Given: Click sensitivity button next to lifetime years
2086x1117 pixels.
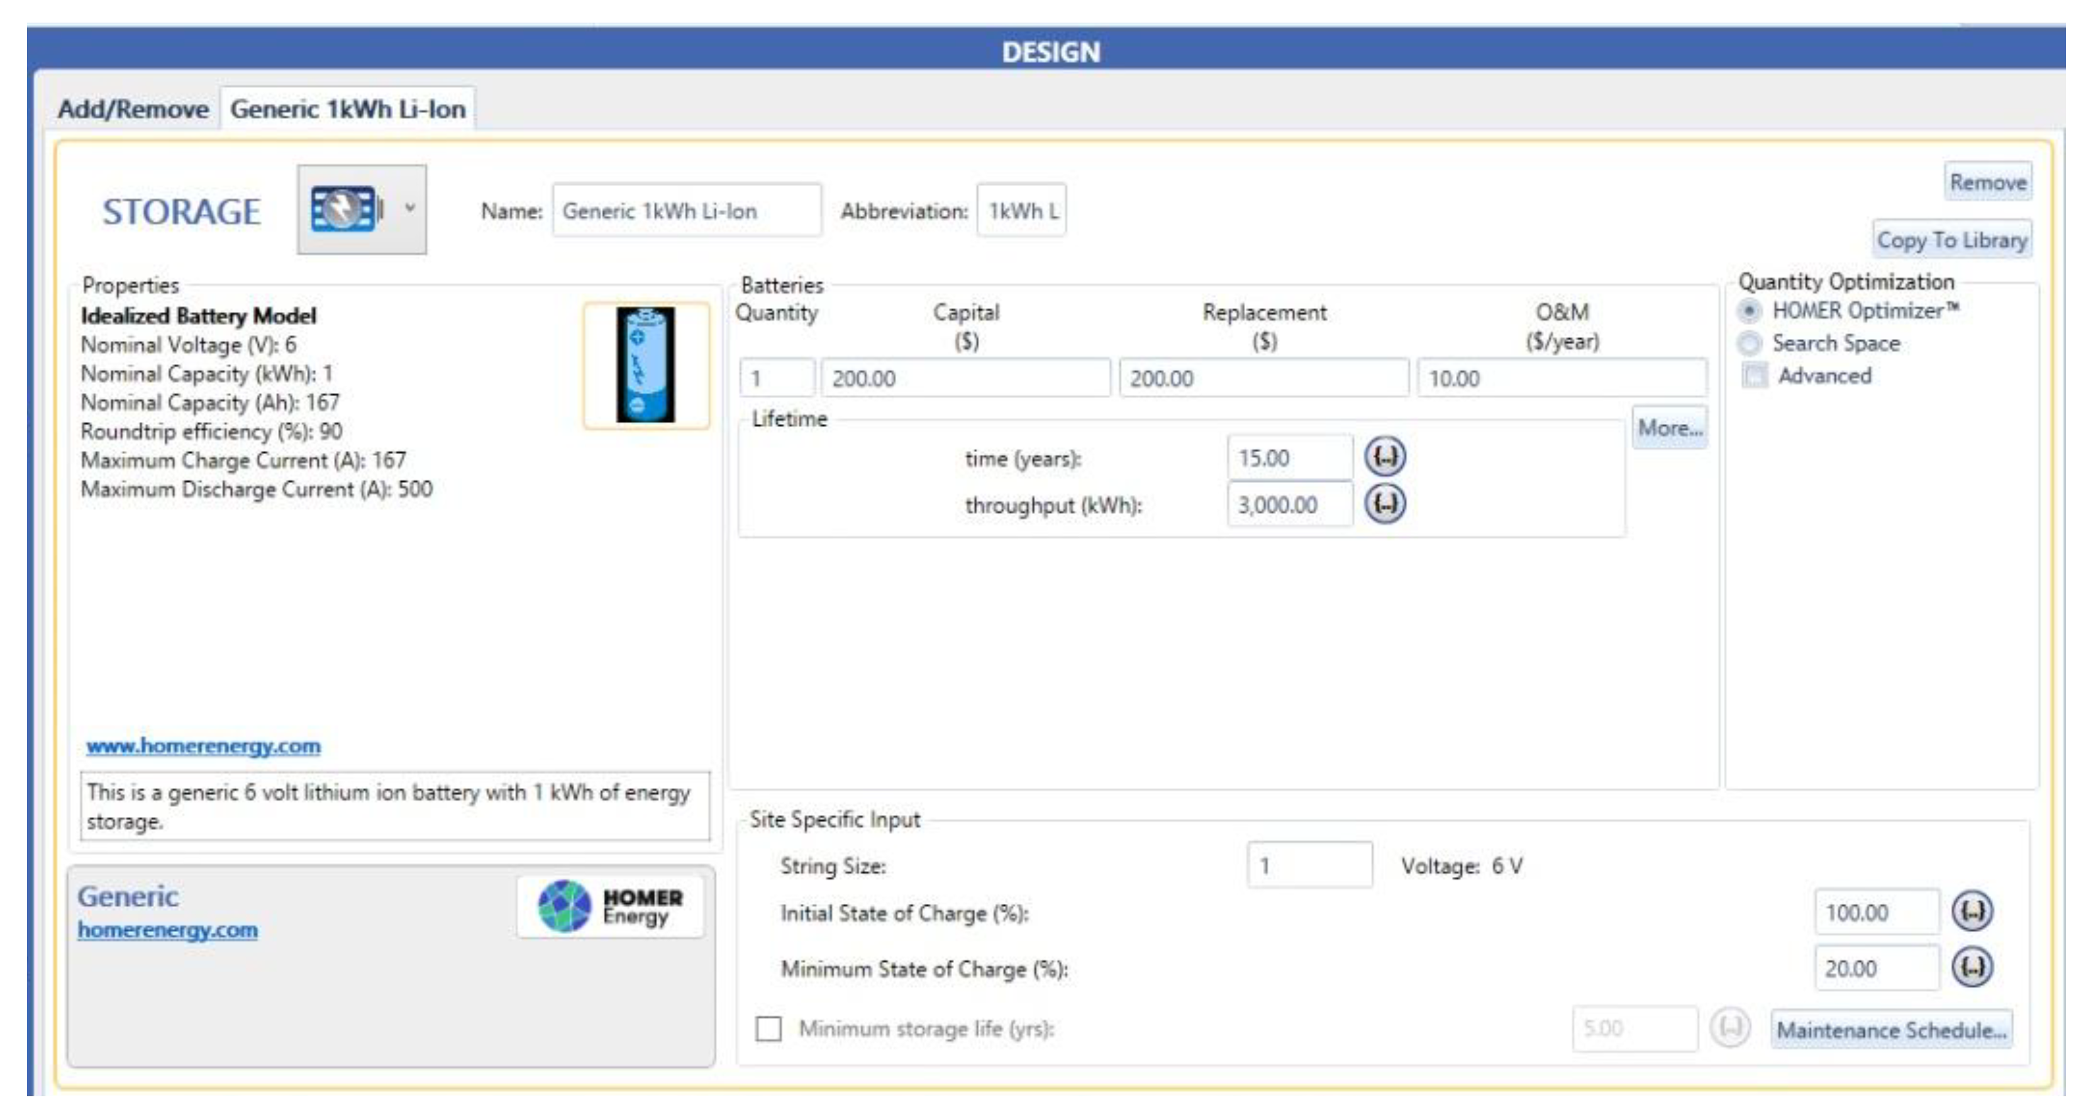Looking at the screenshot, I should coord(1384,457).
